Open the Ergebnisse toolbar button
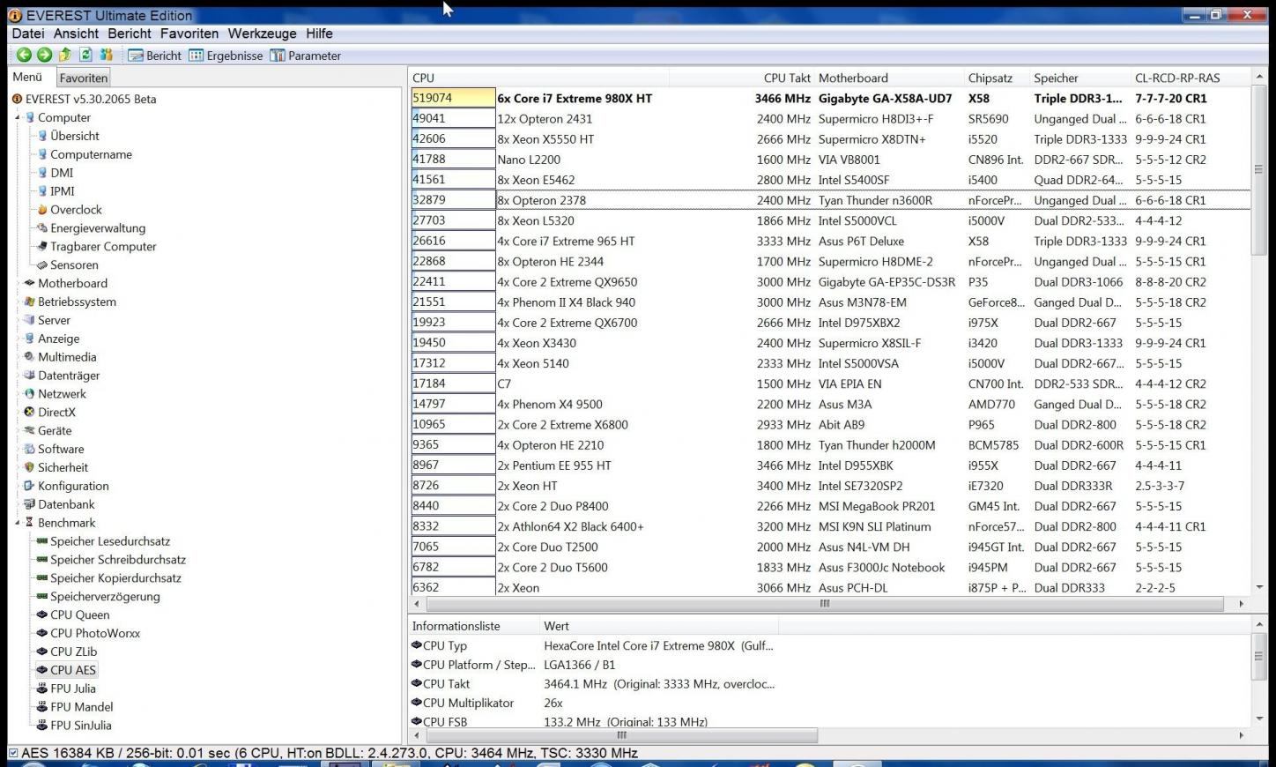The image size is (1276, 767). pos(226,56)
